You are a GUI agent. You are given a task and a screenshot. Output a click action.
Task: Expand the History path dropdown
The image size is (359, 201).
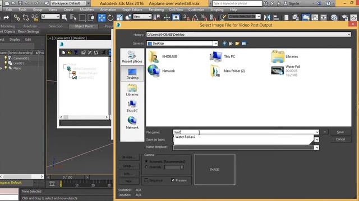[349, 35]
